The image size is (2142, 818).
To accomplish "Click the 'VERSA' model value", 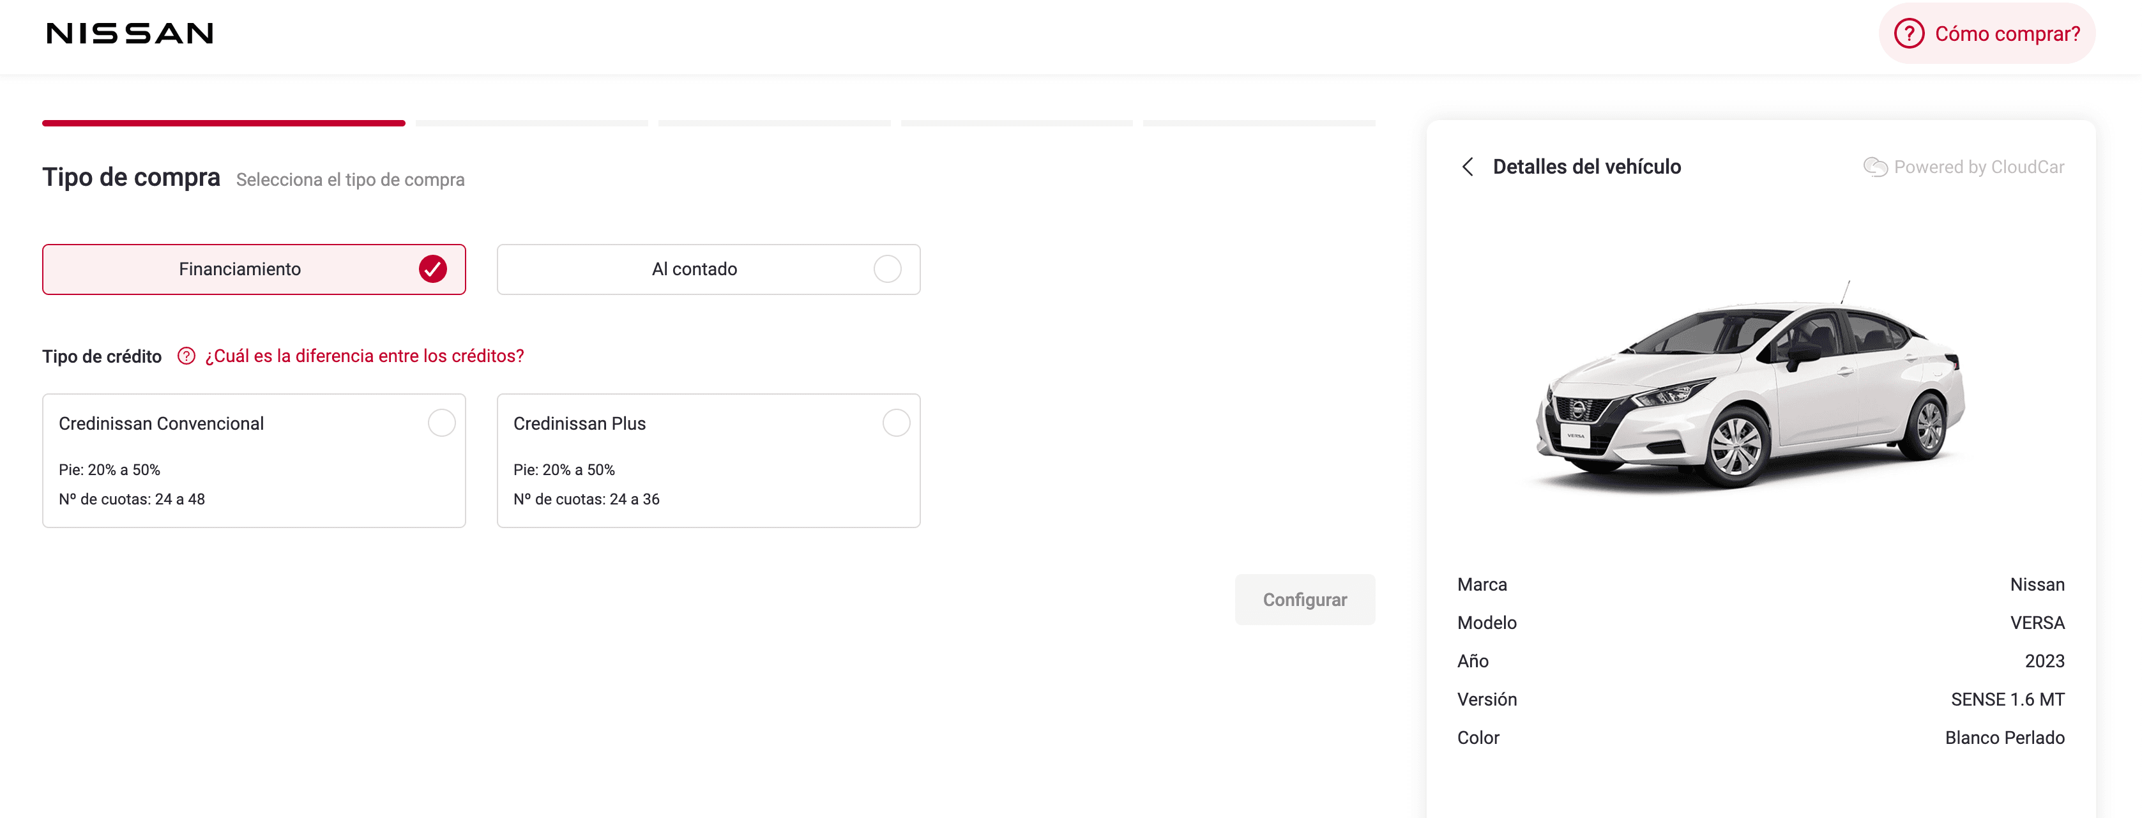I will pyautogui.click(x=2037, y=623).
